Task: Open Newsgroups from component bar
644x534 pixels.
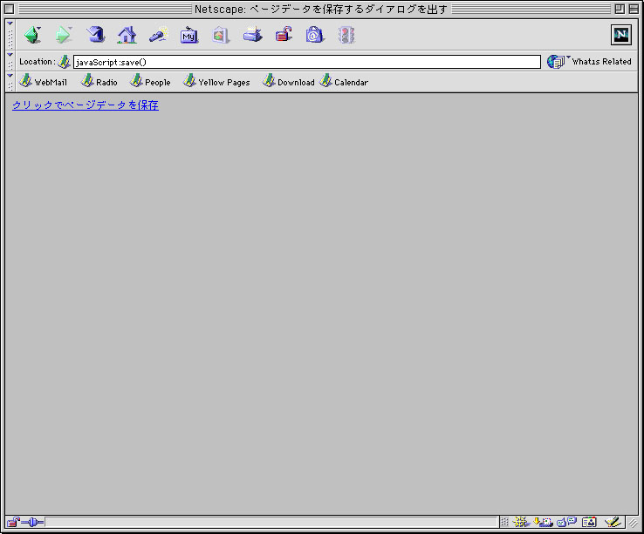Action: (566, 522)
